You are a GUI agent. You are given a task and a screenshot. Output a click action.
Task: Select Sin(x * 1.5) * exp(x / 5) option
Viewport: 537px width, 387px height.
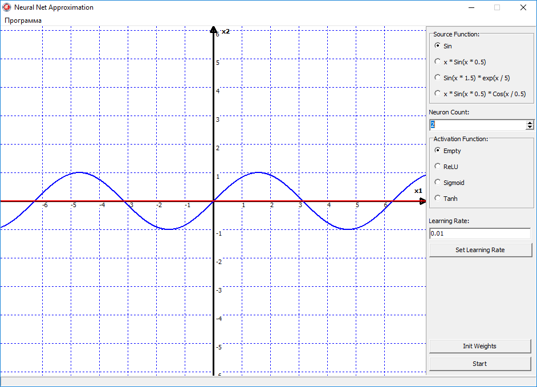tap(472, 78)
